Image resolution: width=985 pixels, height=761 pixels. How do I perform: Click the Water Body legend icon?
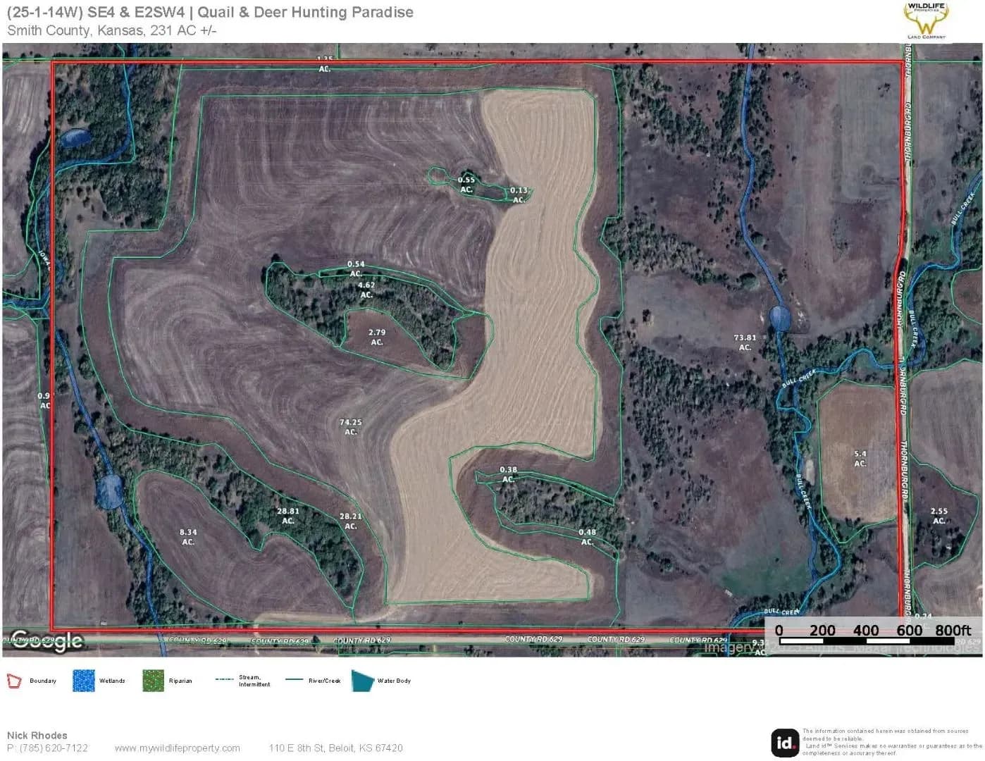pos(363,681)
